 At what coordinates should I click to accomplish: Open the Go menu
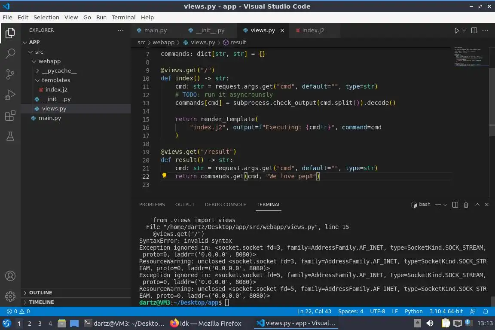point(87,17)
